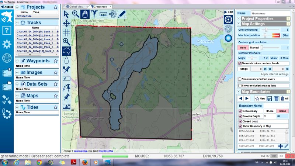Toggle the grid overlay icon
295x166 pixels.
point(67,32)
